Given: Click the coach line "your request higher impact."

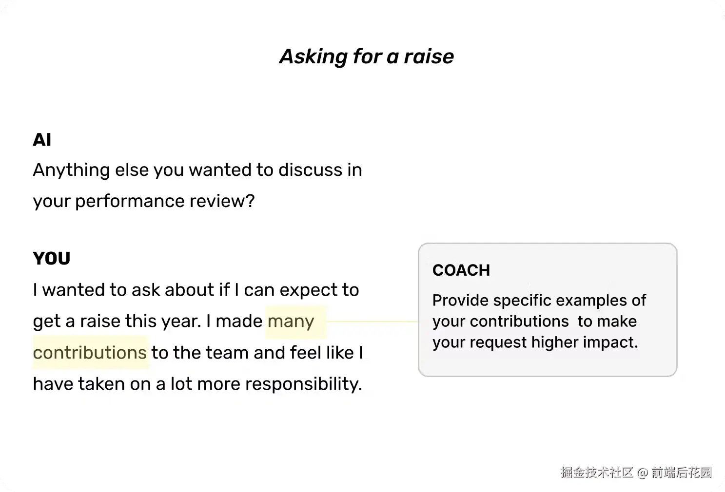Looking at the screenshot, I should [535, 342].
